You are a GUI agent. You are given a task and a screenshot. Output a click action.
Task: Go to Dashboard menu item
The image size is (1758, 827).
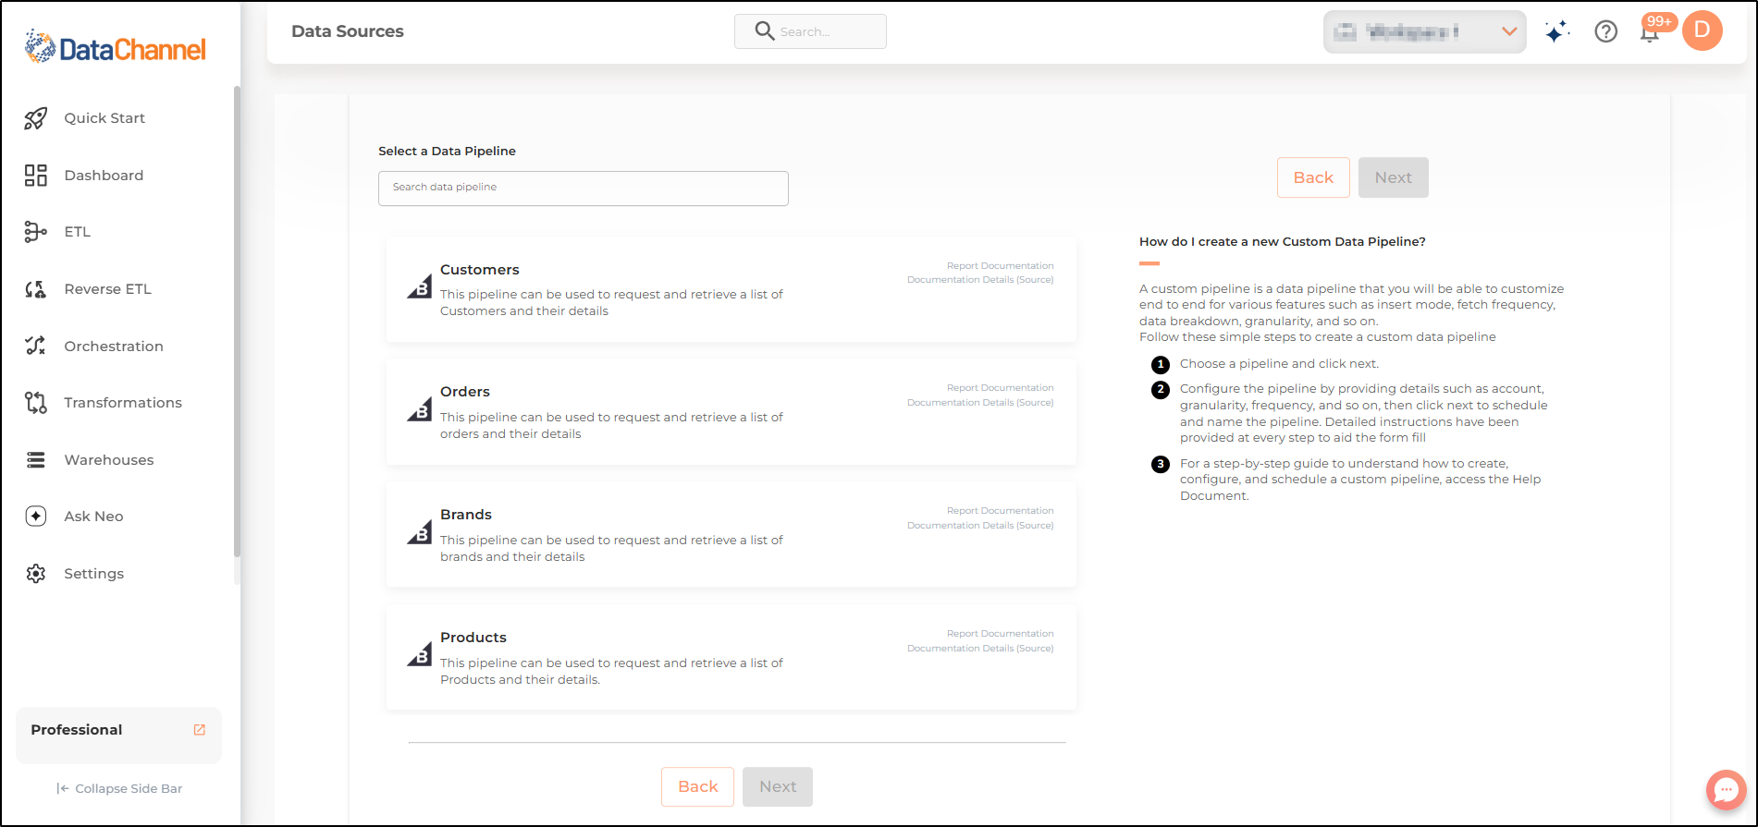104,176
